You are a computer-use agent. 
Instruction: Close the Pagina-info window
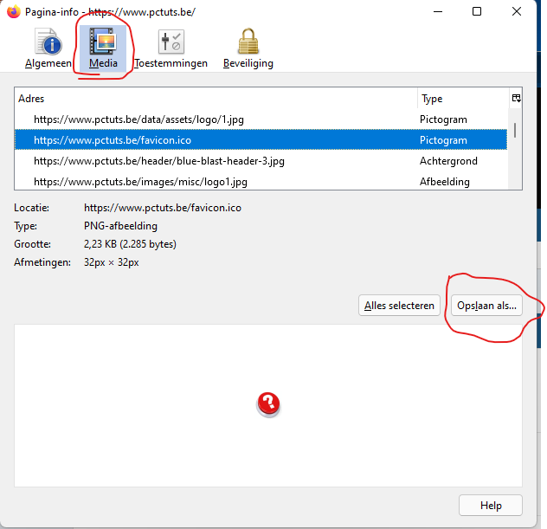(x=518, y=12)
